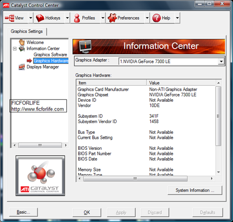This screenshot has width=233, height=222.
Task: Click the ATI Catalyst Control Center logo image
Action: click(x=40, y=176)
